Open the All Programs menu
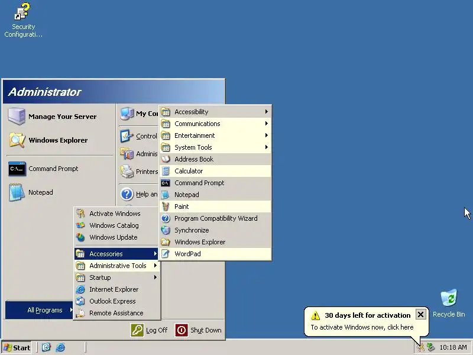The image size is (473, 355). [x=39, y=310]
